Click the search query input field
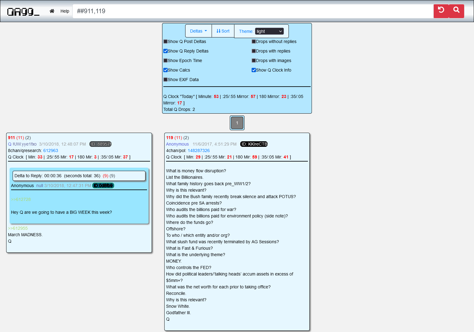The height and width of the screenshot is (332, 474). point(253,11)
